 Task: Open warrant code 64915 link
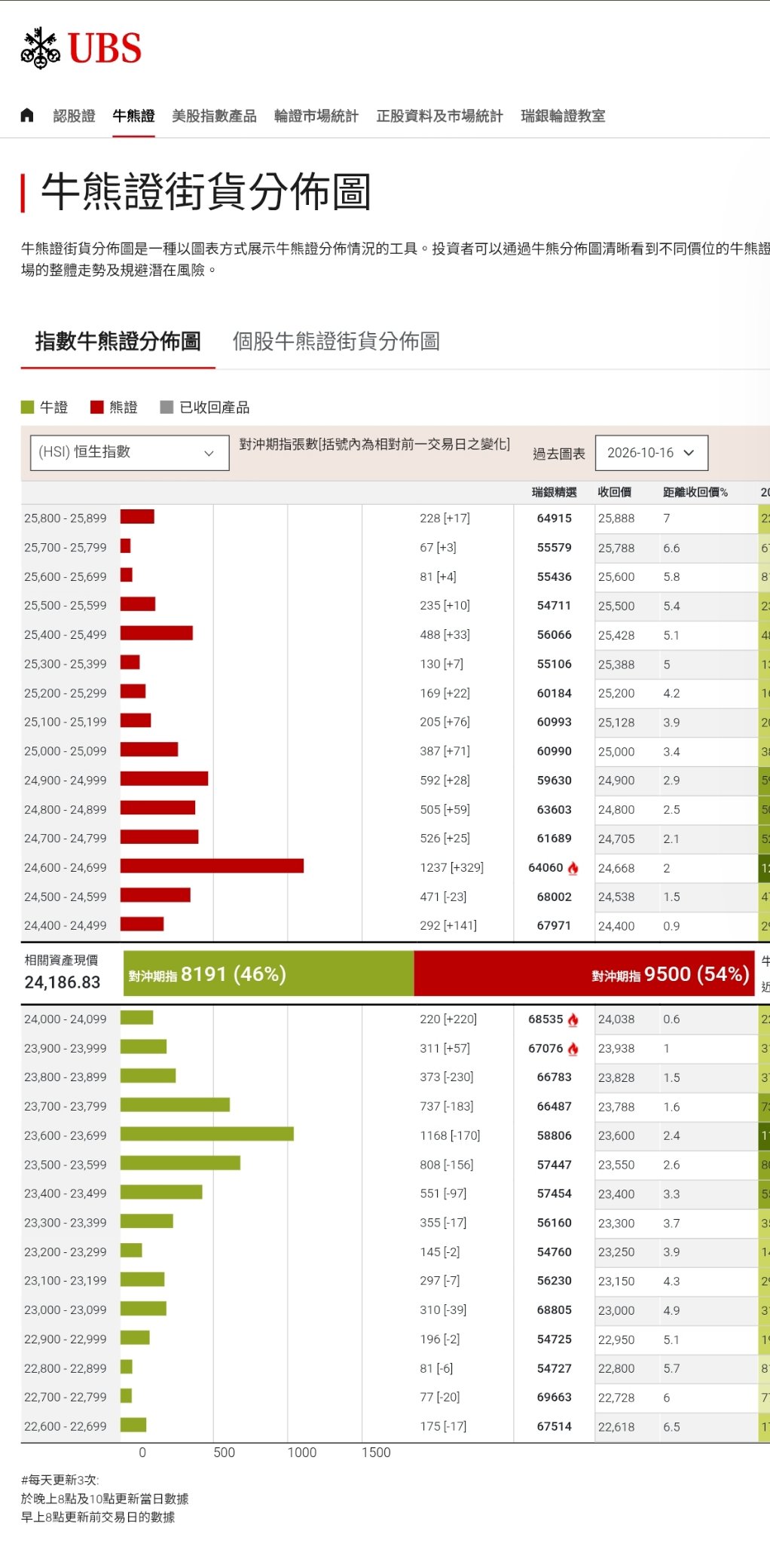click(555, 518)
